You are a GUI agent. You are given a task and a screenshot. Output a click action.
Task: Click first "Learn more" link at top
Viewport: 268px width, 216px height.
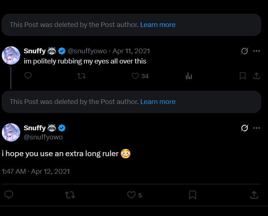click(x=158, y=25)
